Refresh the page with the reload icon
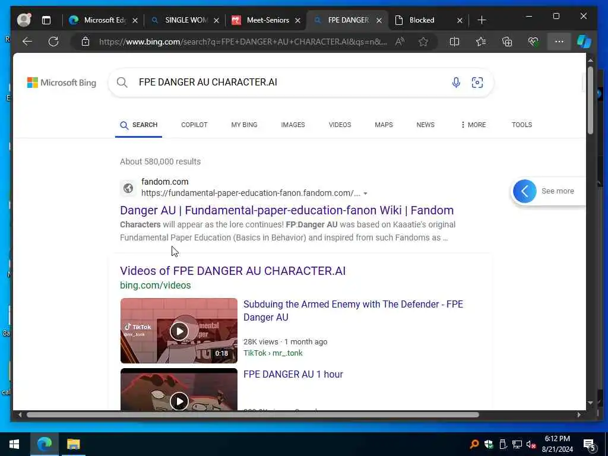 (x=53, y=42)
